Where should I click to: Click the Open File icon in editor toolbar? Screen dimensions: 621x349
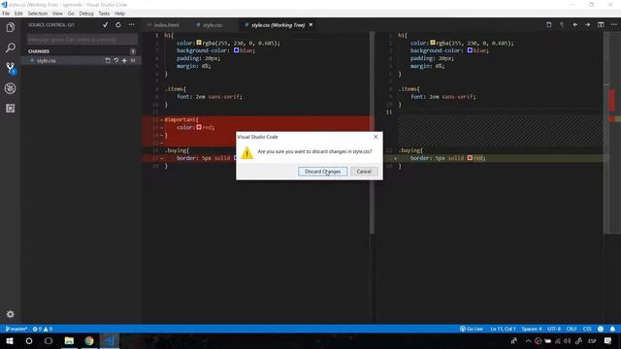(549, 25)
